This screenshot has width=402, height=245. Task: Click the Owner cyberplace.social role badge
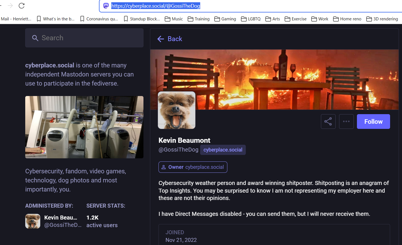pyautogui.click(x=193, y=167)
